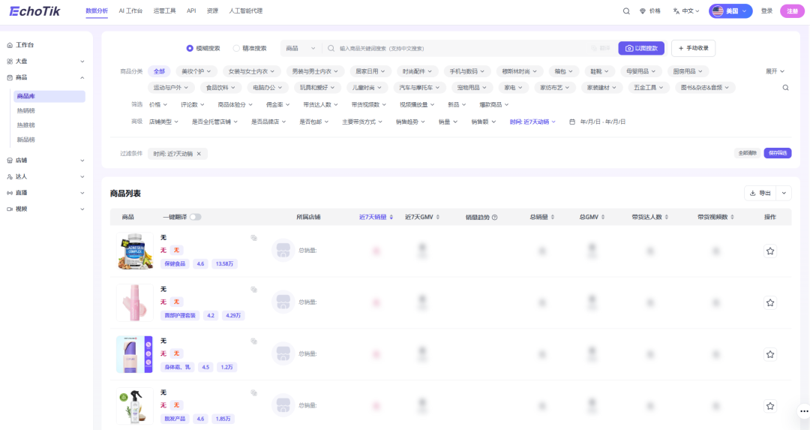Click the copy icon beside first product

coord(253,238)
